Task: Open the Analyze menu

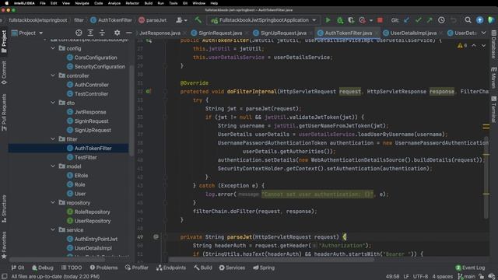Action: (114, 3)
